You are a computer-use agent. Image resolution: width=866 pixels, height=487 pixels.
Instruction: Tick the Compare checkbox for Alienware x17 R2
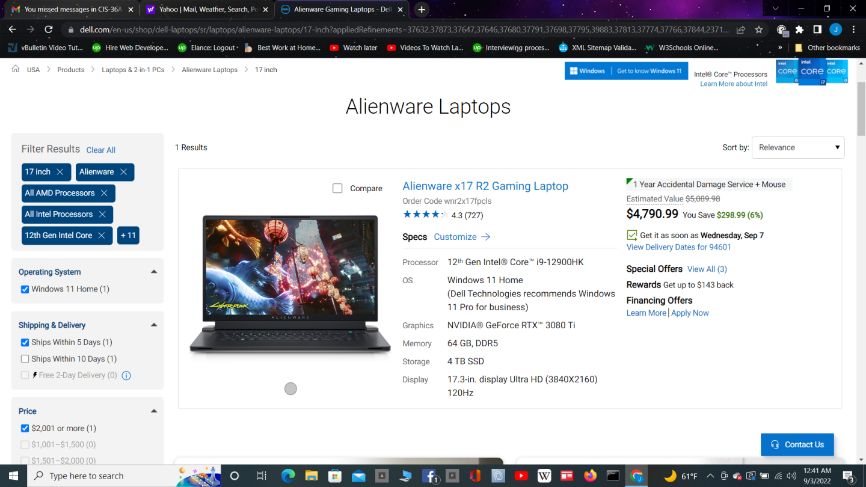(x=337, y=188)
